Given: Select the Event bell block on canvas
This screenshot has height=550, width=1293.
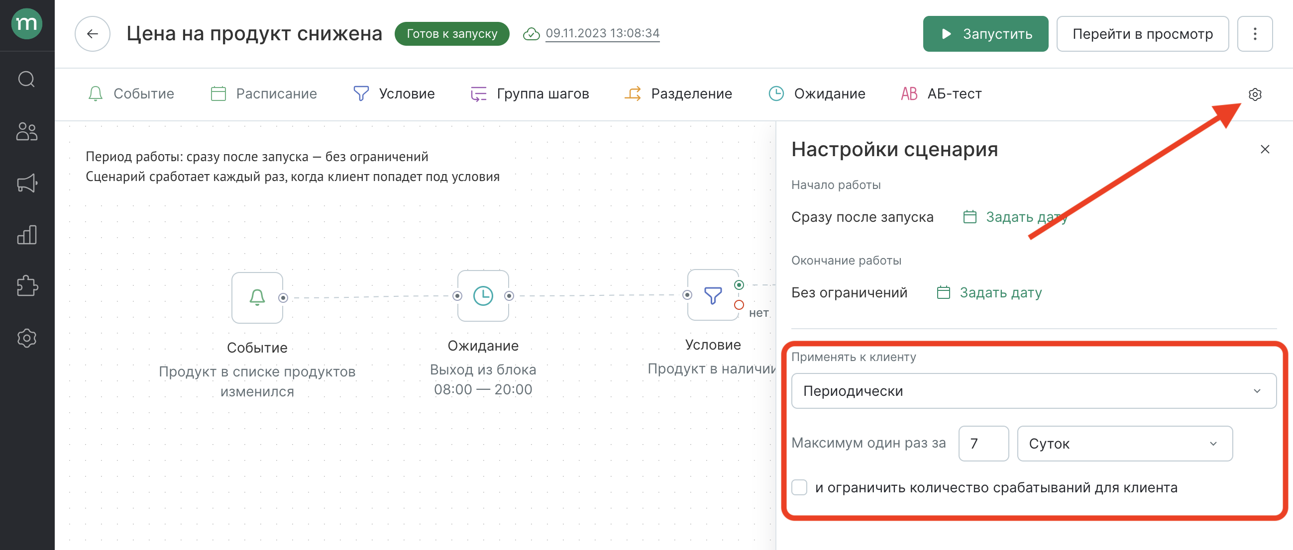Looking at the screenshot, I should 257,297.
